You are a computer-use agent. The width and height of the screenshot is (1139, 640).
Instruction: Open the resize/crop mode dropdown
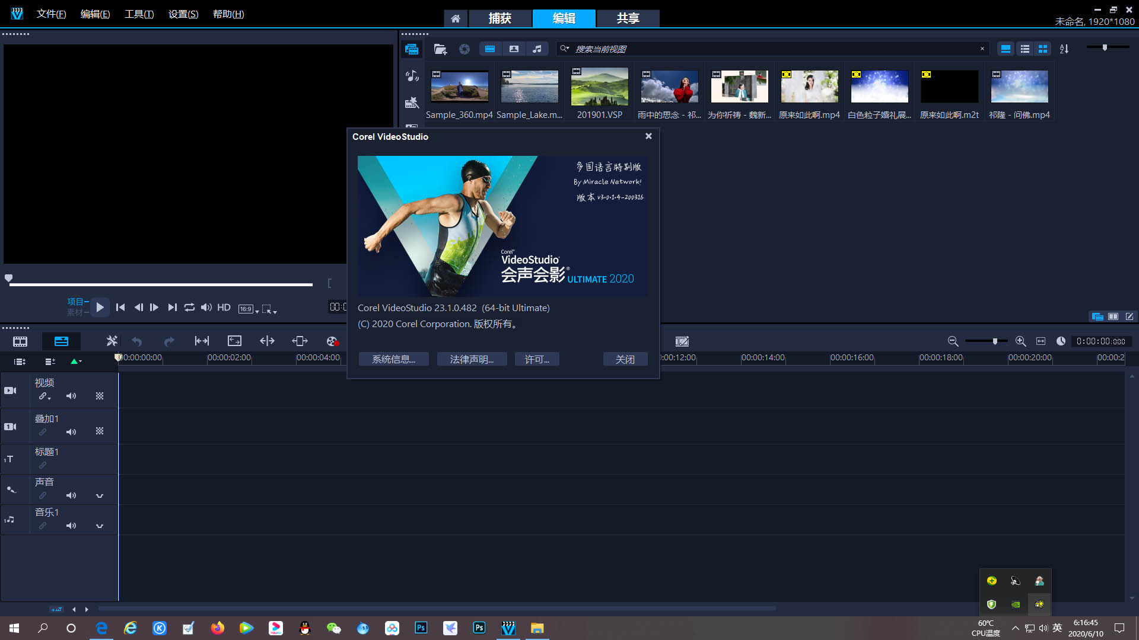point(269,309)
